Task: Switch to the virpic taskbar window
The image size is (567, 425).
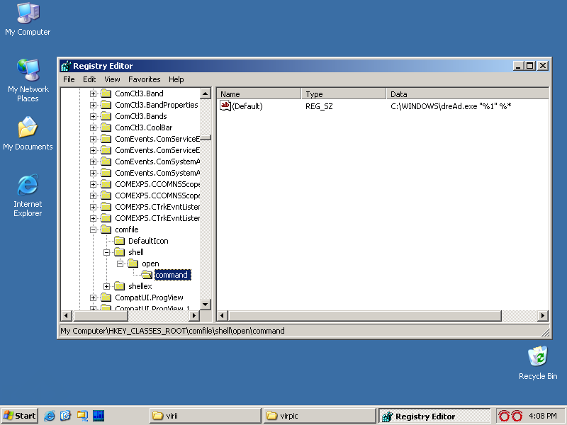Action: [x=320, y=416]
